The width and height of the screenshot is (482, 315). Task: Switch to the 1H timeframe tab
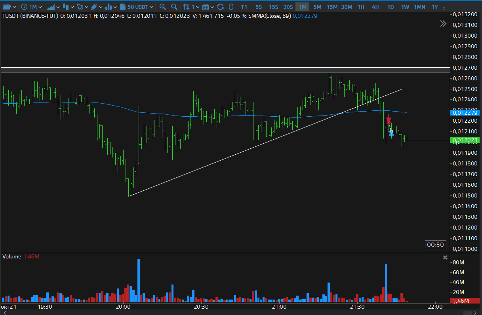click(x=361, y=7)
